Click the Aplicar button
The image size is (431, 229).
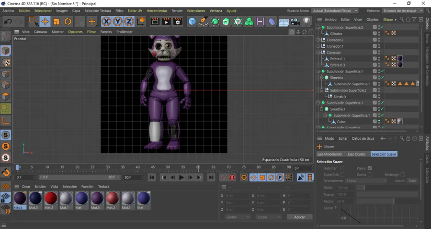pyautogui.click(x=299, y=217)
